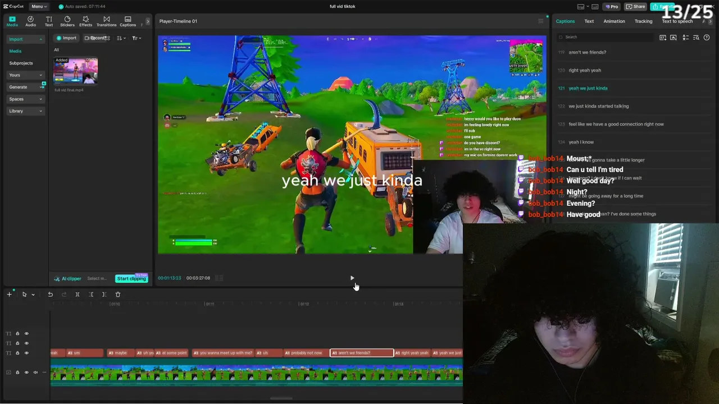Select the 'probably not now' caption clip
This screenshot has height=404, width=719.
(306, 353)
